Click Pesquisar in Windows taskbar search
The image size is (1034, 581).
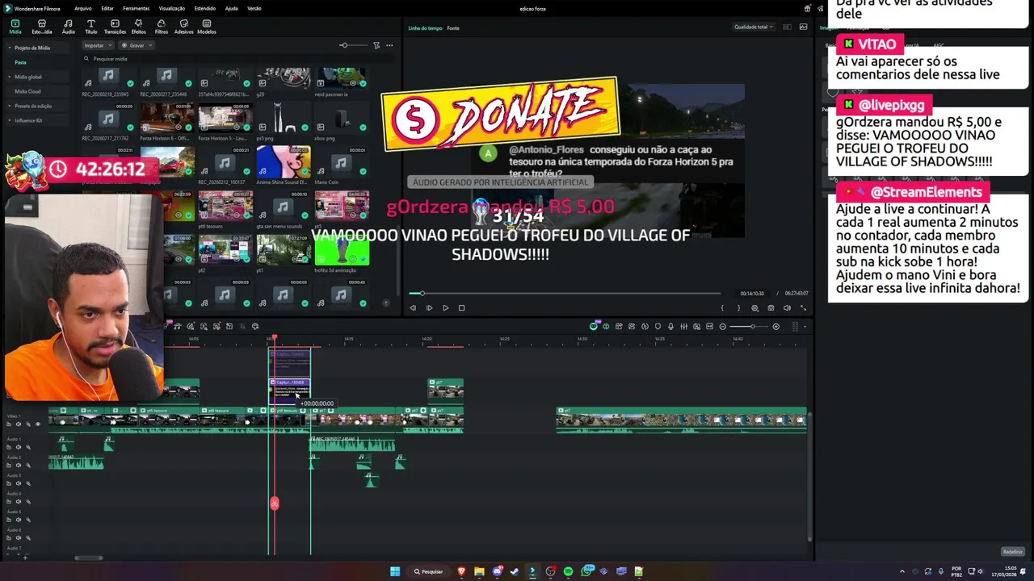pos(429,571)
